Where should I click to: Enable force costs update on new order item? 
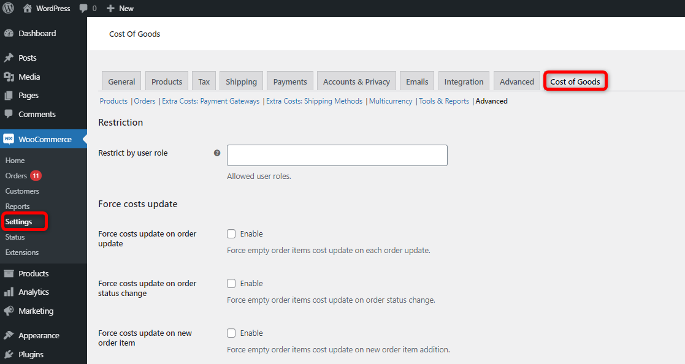[231, 333]
